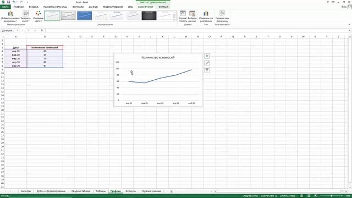
Task: Click the Chart Filters funnel button
Action: pyautogui.click(x=207, y=70)
